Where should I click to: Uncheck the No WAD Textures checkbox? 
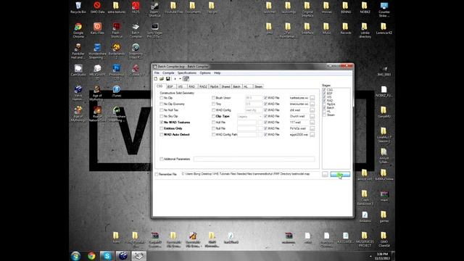[162, 123]
